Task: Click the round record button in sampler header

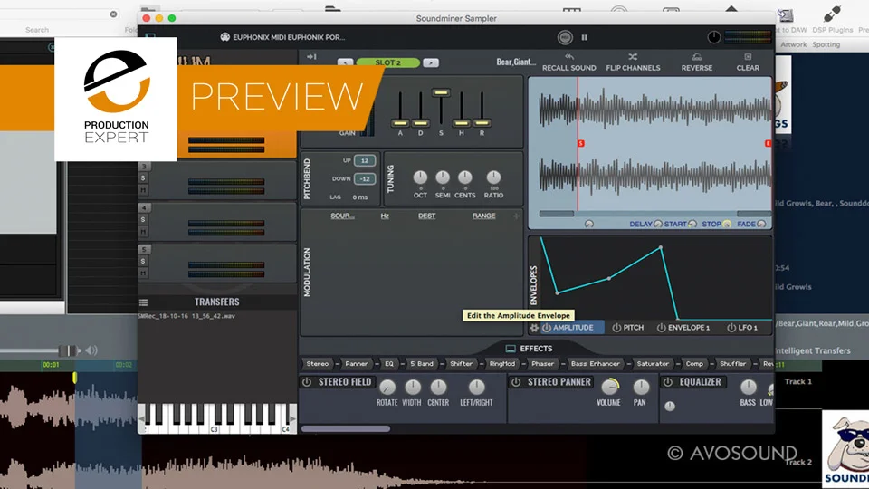Action: tap(565, 37)
